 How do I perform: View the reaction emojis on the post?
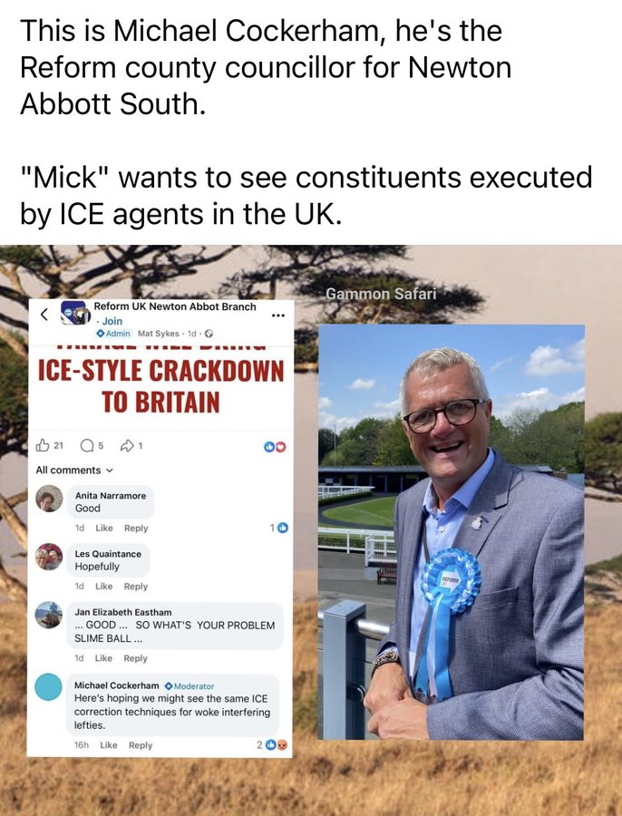pos(276,447)
